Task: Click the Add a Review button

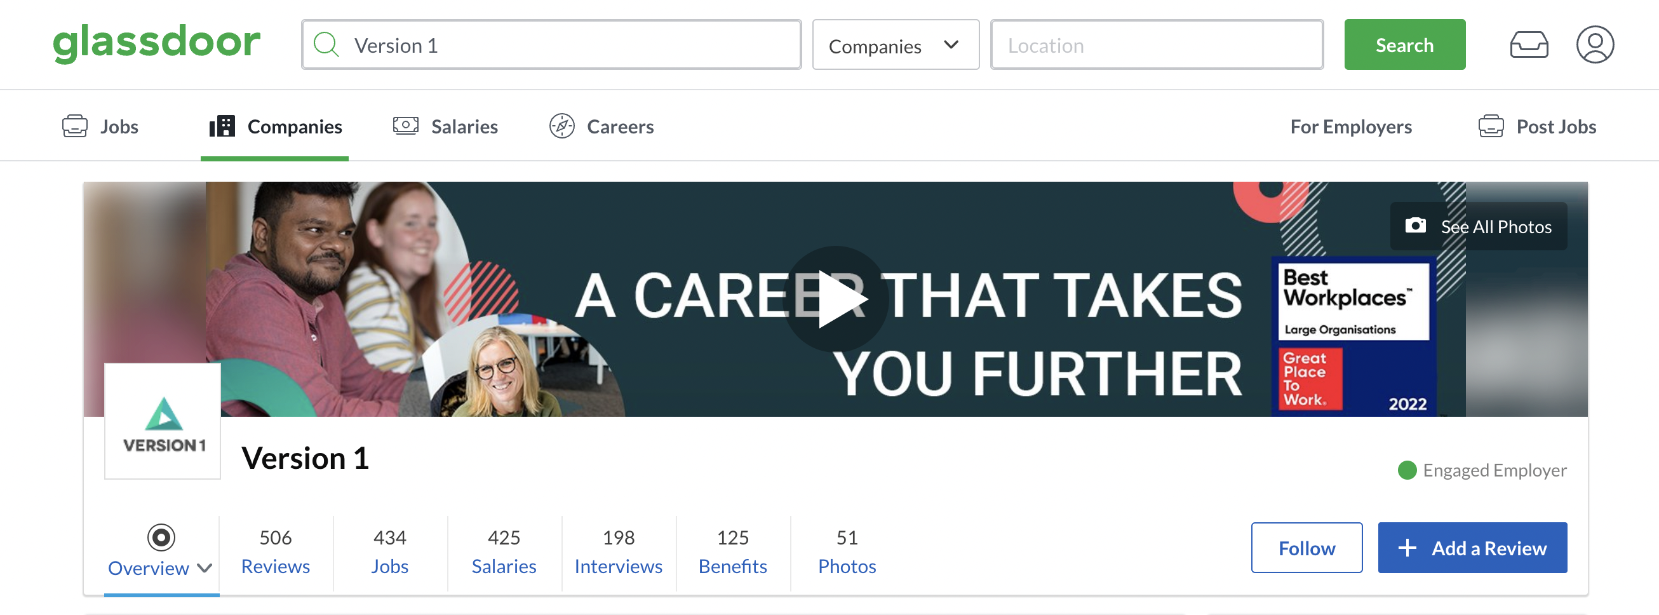Action: coord(1472,548)
